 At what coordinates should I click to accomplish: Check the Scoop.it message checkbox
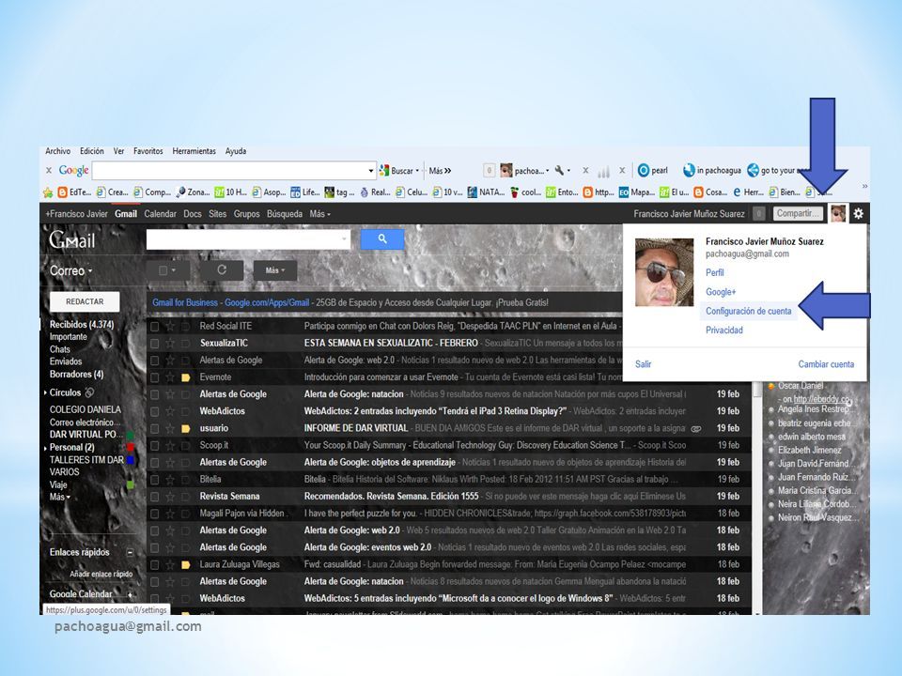pos(154,445)
